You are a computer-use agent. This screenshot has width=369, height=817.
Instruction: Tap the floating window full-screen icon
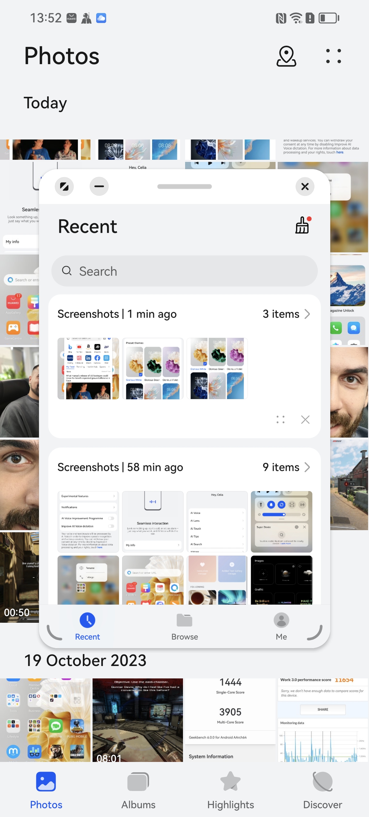tap(64, 186)
